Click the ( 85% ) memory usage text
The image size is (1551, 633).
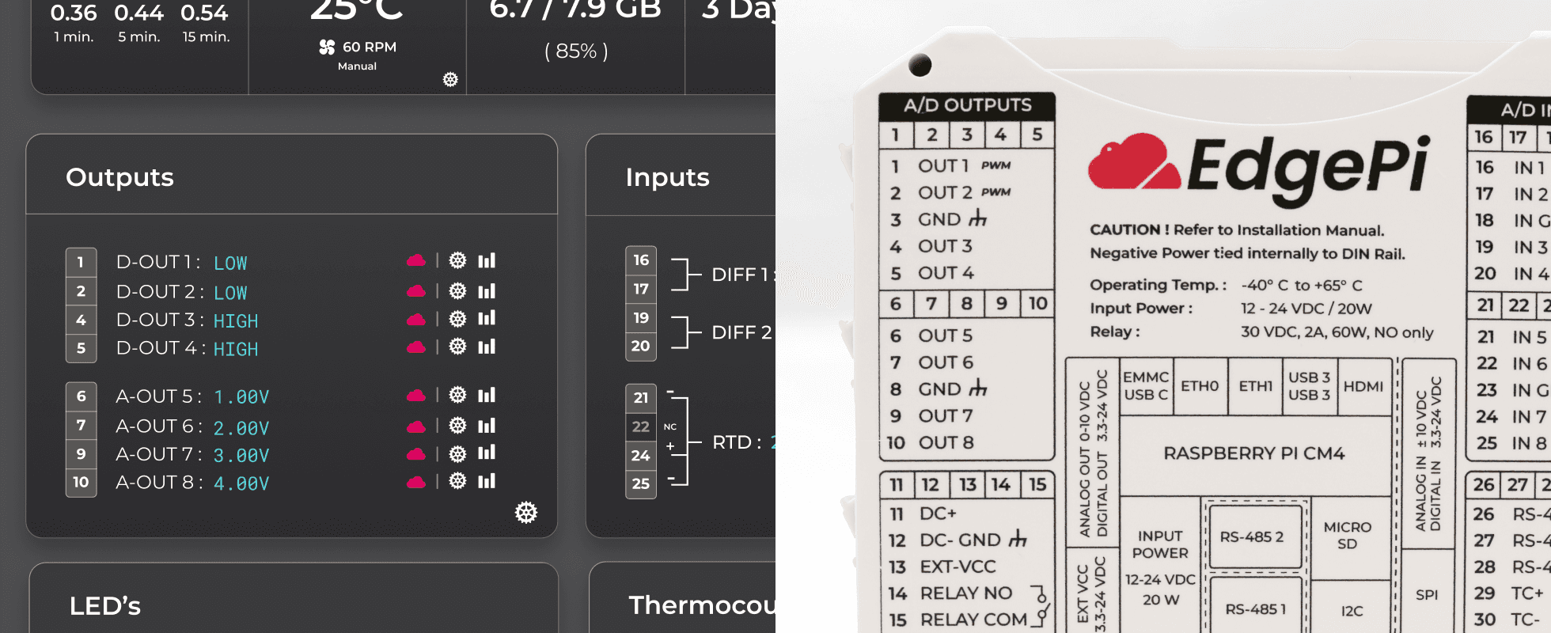click(576, 51)
